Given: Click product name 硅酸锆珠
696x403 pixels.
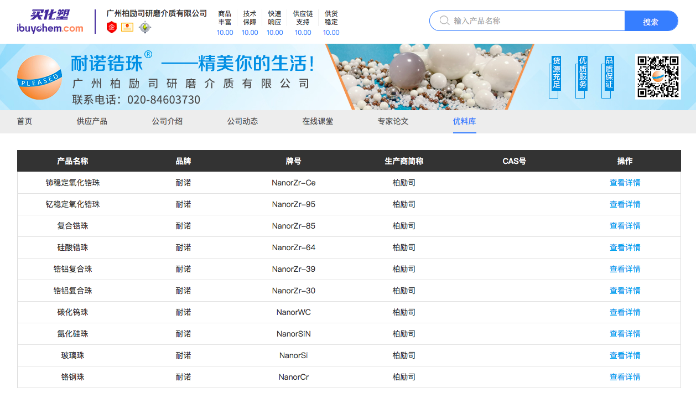Looking at the screenshot, I should pyautogui.click(x=72, y=247).
